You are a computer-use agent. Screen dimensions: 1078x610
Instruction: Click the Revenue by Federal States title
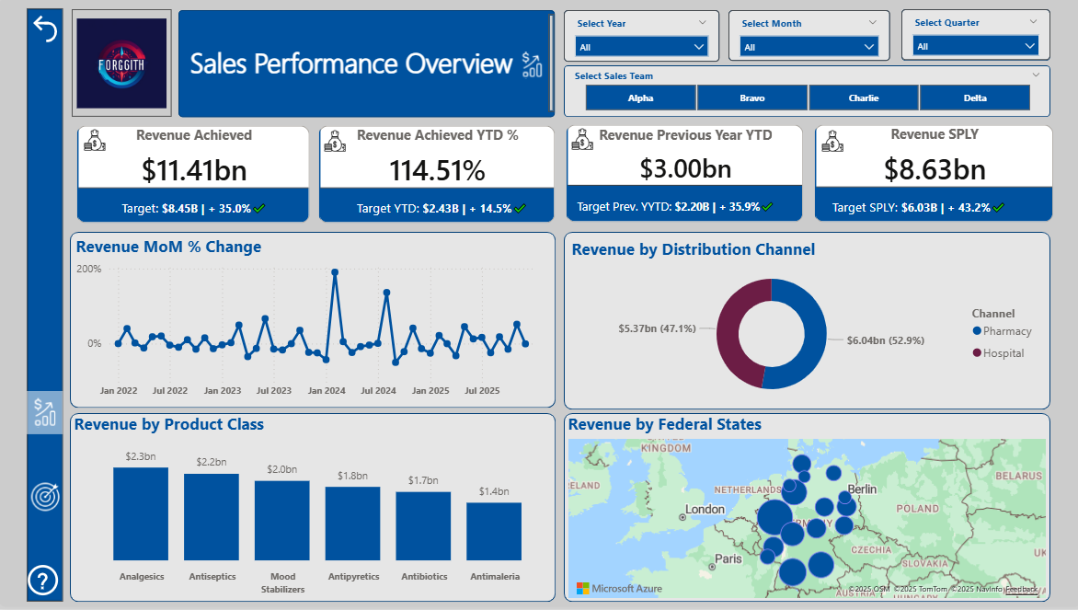[665, 424]
